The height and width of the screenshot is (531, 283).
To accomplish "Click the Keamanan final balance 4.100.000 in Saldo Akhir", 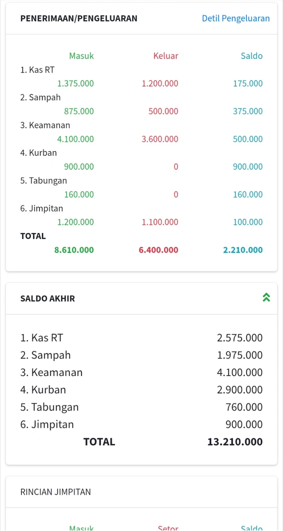I will tap(239, 373).
